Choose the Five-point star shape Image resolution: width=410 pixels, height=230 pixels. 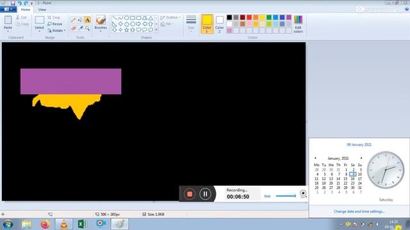(x=127, y=30)
